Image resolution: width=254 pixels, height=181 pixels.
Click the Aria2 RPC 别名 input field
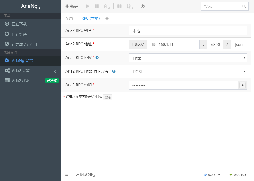coord(188,31)
